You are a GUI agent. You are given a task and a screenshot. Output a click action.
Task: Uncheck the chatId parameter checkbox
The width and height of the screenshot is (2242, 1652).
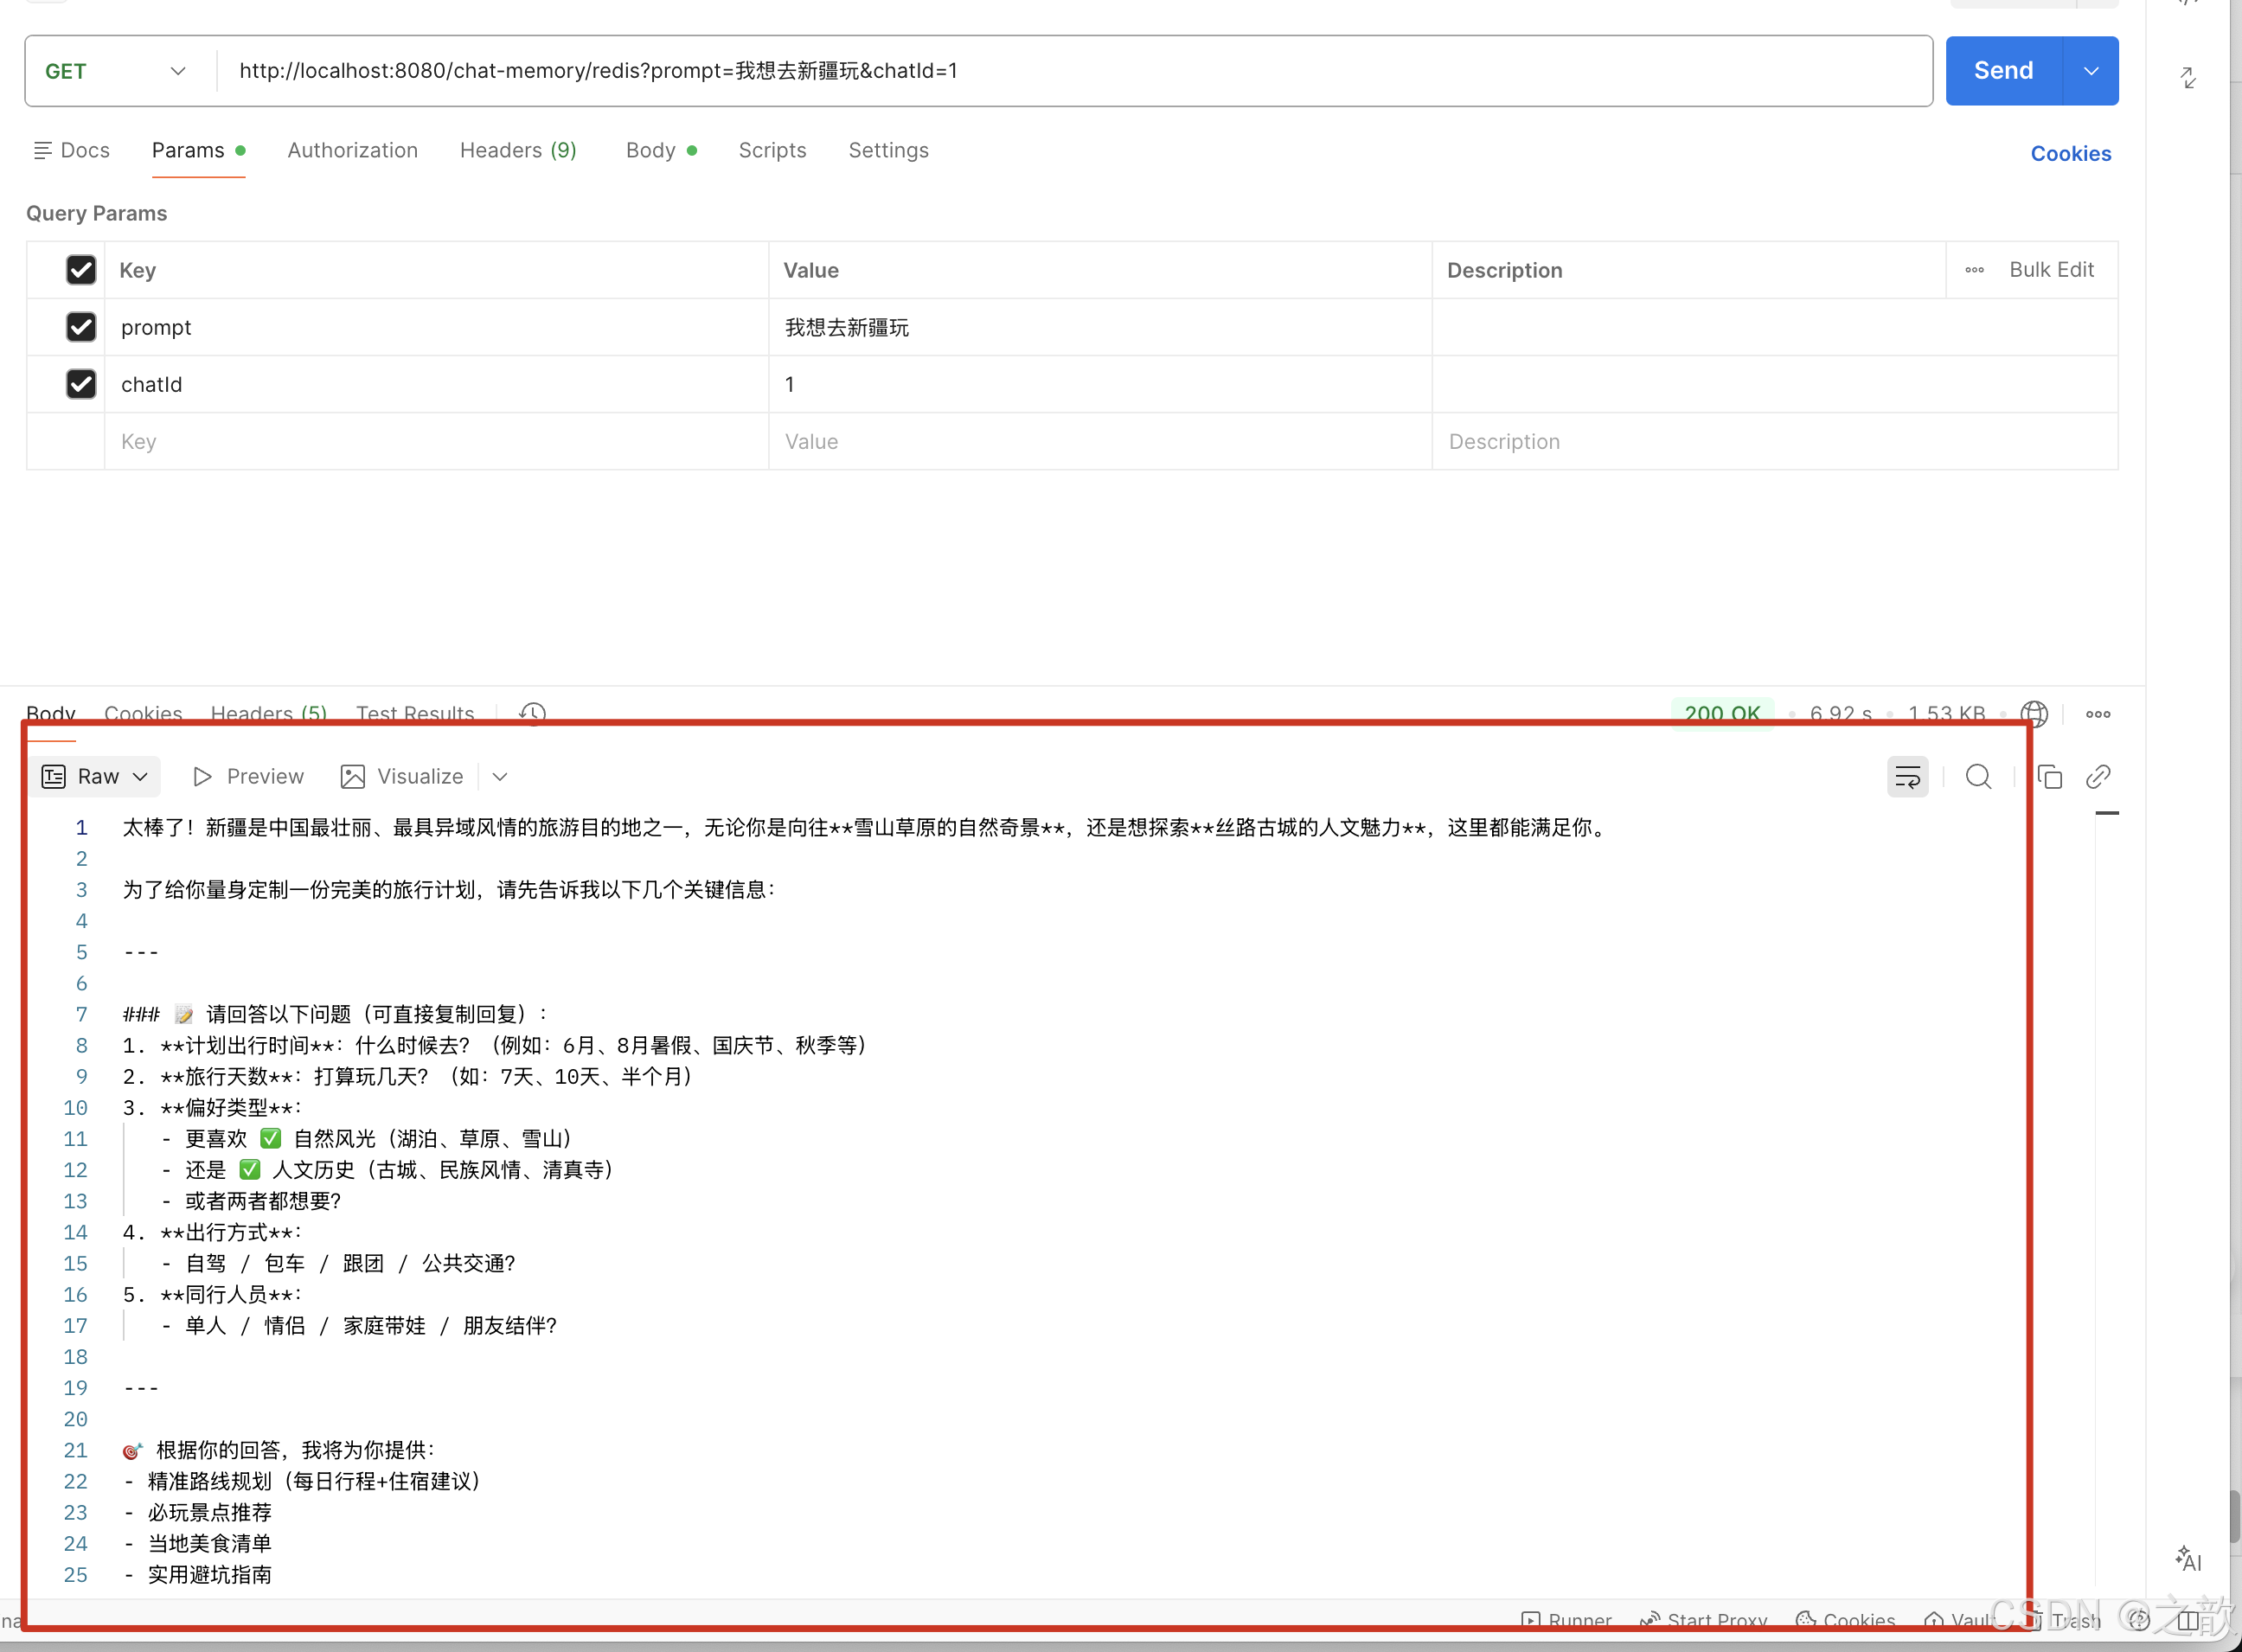(81, 384)
